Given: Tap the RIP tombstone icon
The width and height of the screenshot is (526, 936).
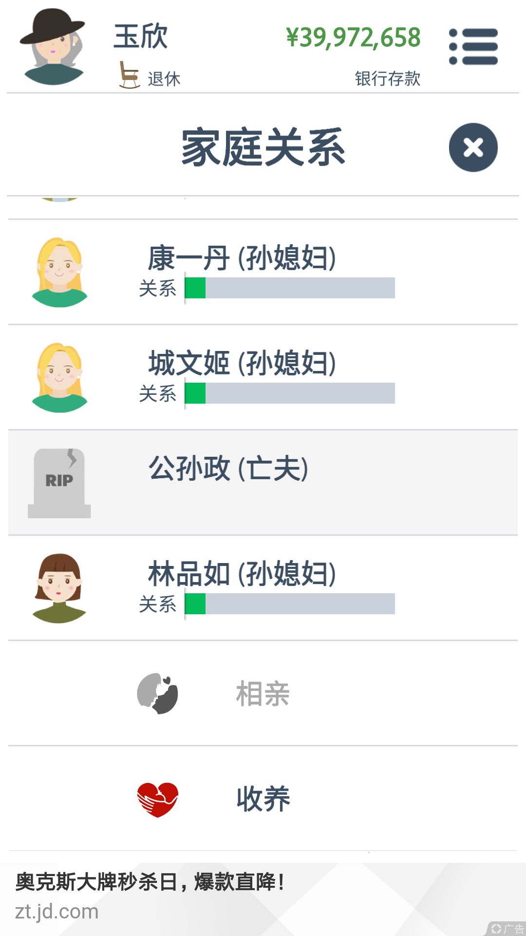Looking at the screenshot, I should 59,483.
